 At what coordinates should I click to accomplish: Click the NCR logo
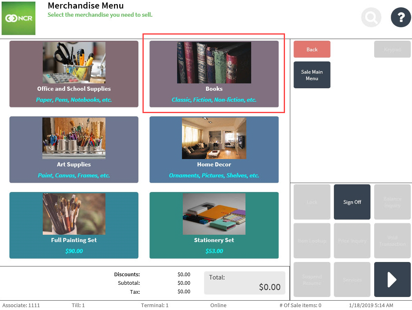(x=18, y=18)
